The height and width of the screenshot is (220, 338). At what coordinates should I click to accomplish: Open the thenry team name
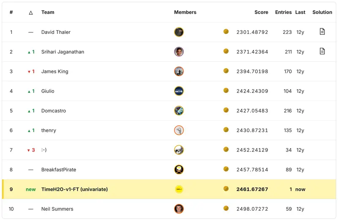click(x=49, y=130)
